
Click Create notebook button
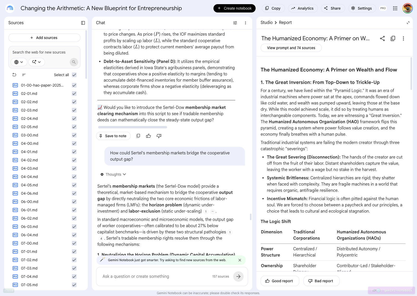[x=235, y=8]
